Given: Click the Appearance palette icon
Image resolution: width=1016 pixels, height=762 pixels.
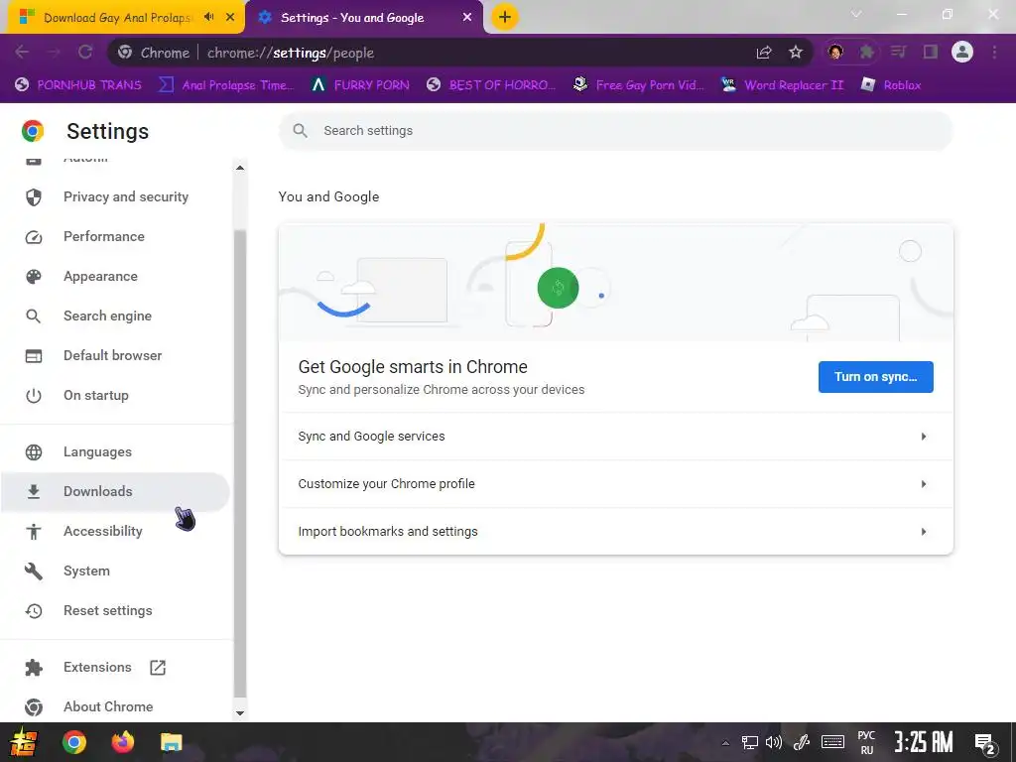Looking at the screenshot, I should tap(34, 277).
